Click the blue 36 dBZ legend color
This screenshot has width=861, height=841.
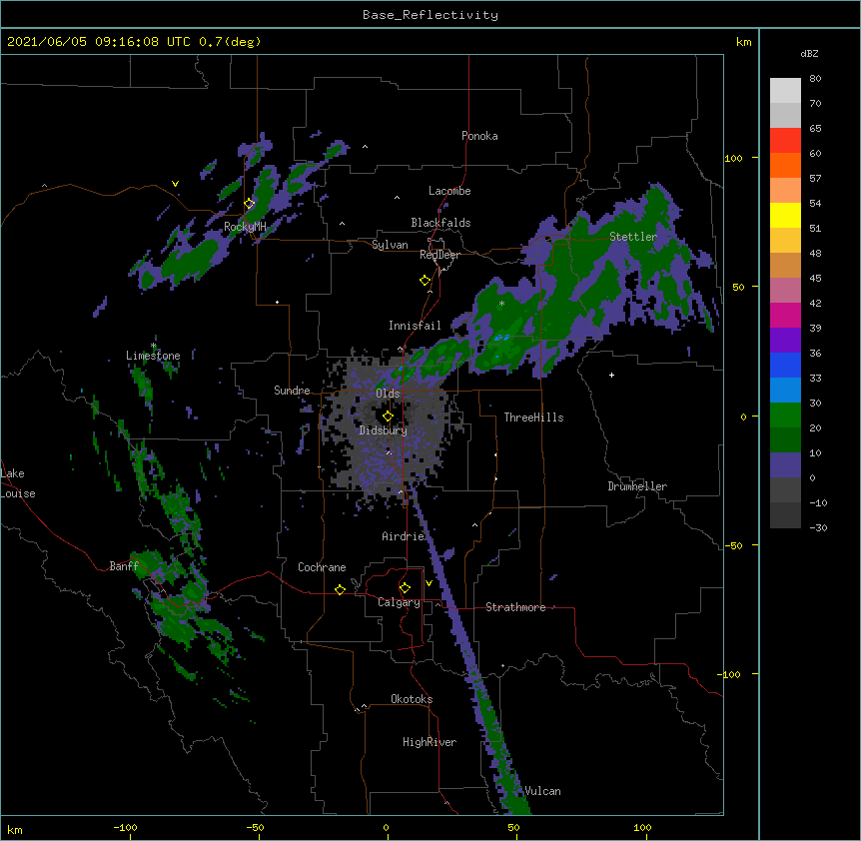pyautogui.click(x=785, y=365)
